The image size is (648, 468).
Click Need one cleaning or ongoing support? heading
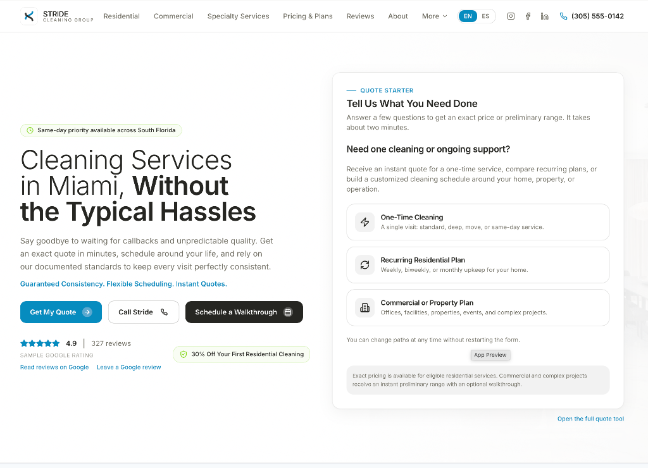428,149
